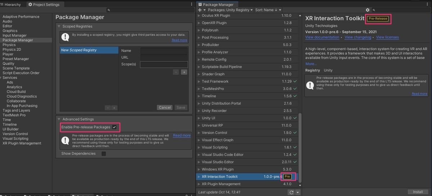Open Script Execution Order settings

[x=21, y=73]
